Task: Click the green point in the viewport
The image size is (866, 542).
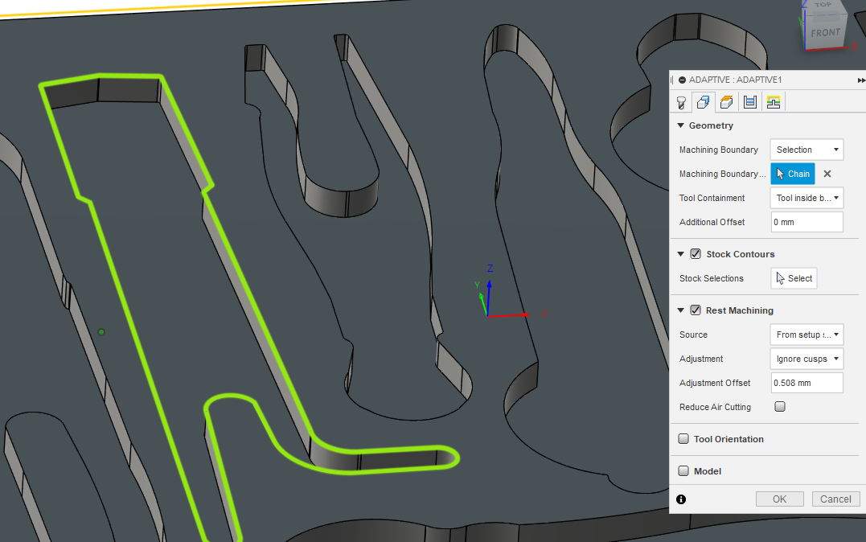Action: [x=101, y=332]
